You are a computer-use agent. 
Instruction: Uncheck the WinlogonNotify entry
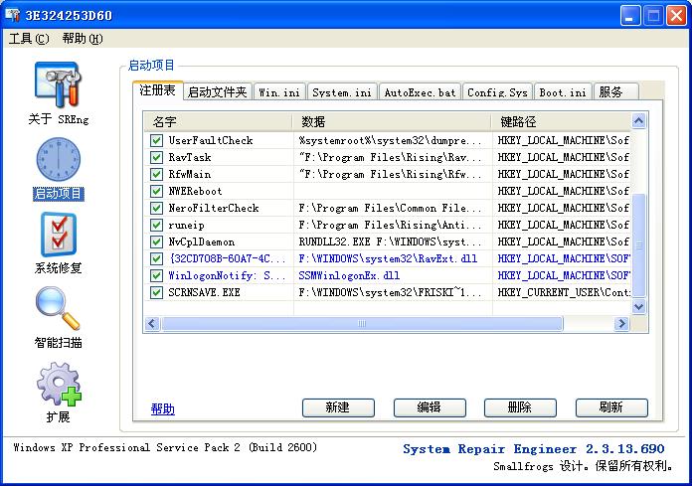(156, 275)
